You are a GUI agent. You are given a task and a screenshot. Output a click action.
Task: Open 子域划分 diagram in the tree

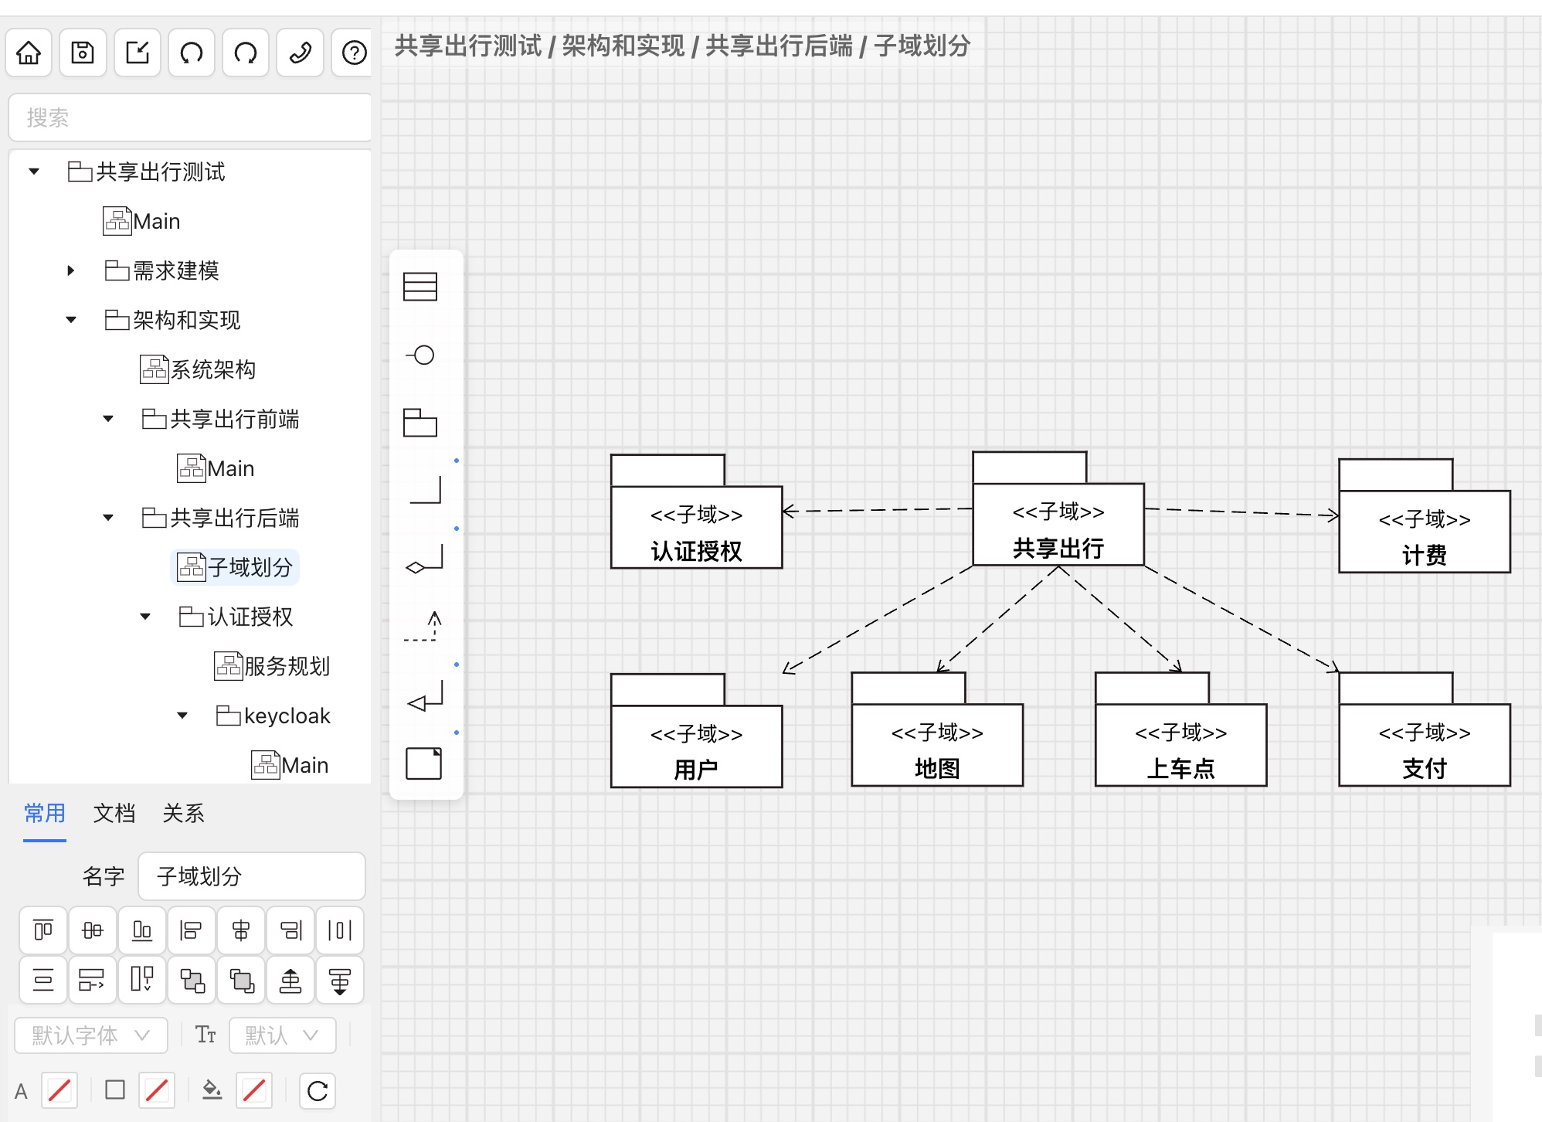(x=235, y=567)
